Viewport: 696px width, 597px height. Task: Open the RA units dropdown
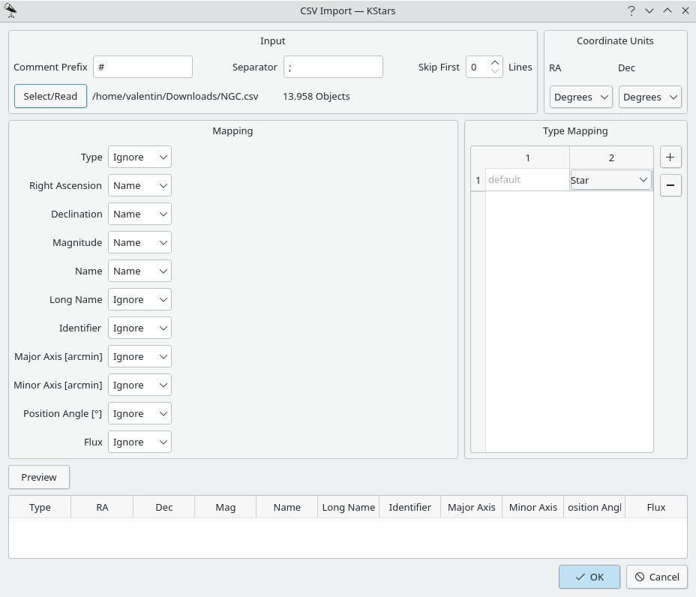(581, 97)
